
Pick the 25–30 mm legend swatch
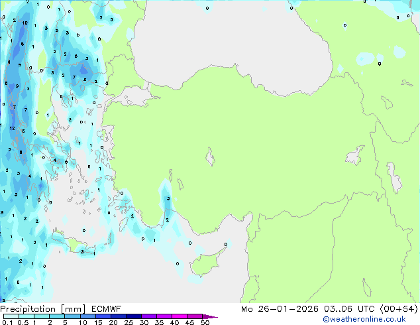[133, 316]
